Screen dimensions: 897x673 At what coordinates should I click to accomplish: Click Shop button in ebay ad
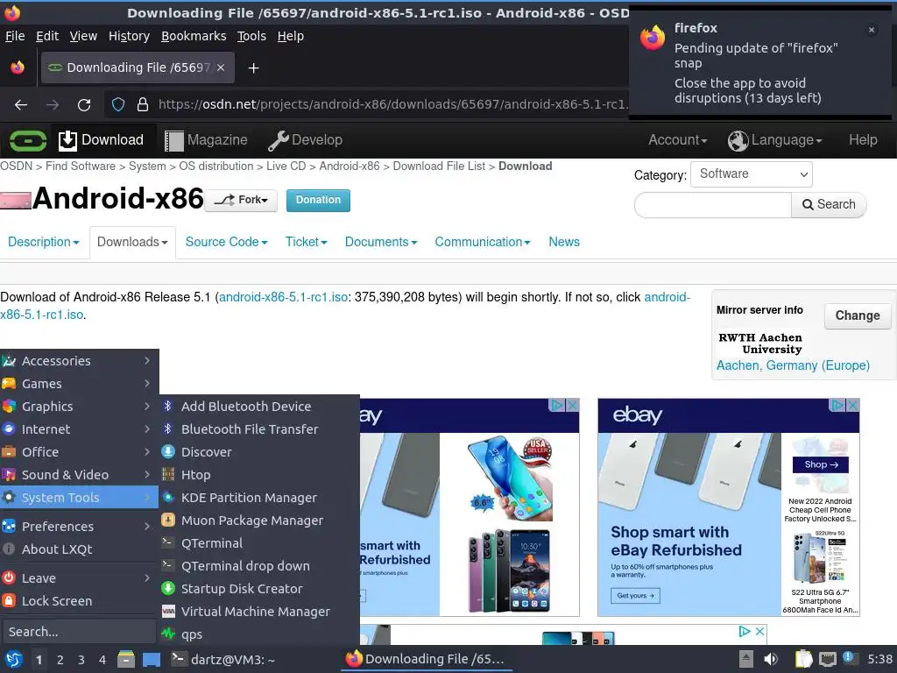point(820,464)
